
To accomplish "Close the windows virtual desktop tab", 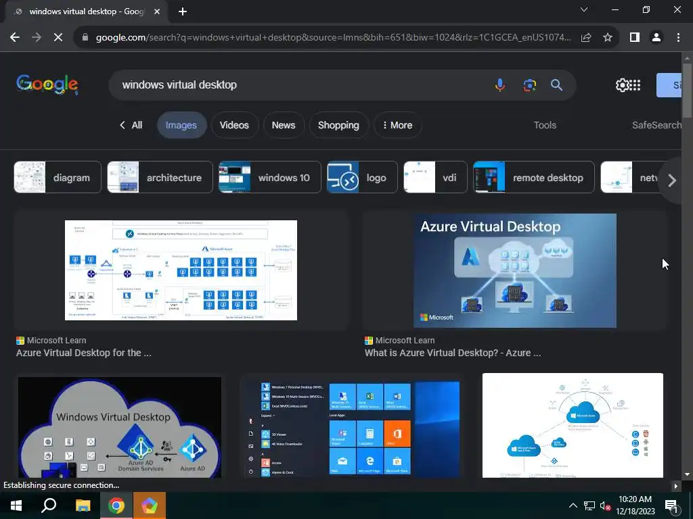I will (x=157, y=11).
